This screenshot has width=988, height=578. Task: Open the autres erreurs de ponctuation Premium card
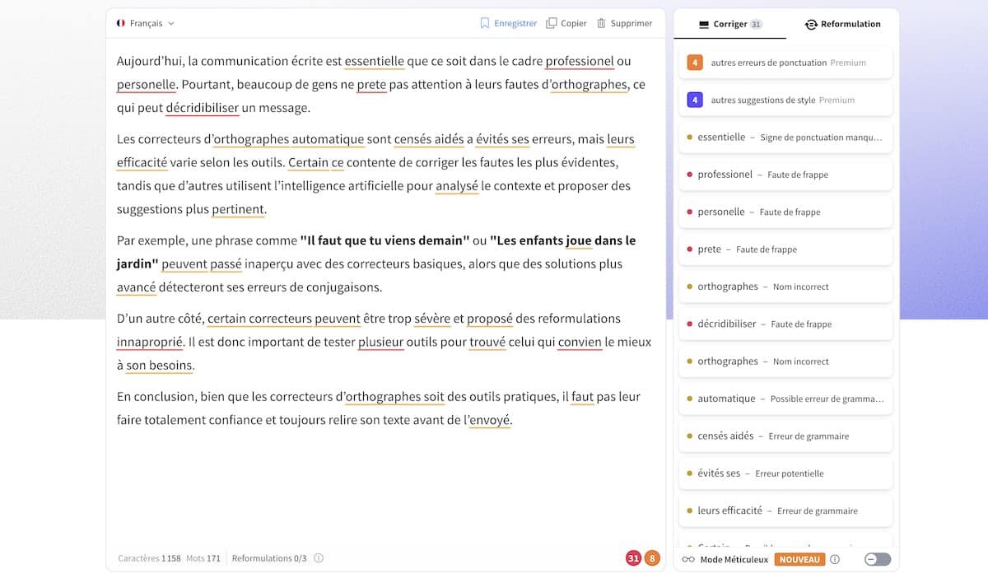pyautogui.click(x=785, y=63)
